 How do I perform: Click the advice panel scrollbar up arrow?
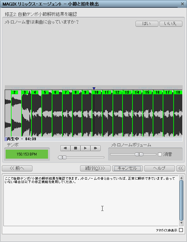(181, 178)
